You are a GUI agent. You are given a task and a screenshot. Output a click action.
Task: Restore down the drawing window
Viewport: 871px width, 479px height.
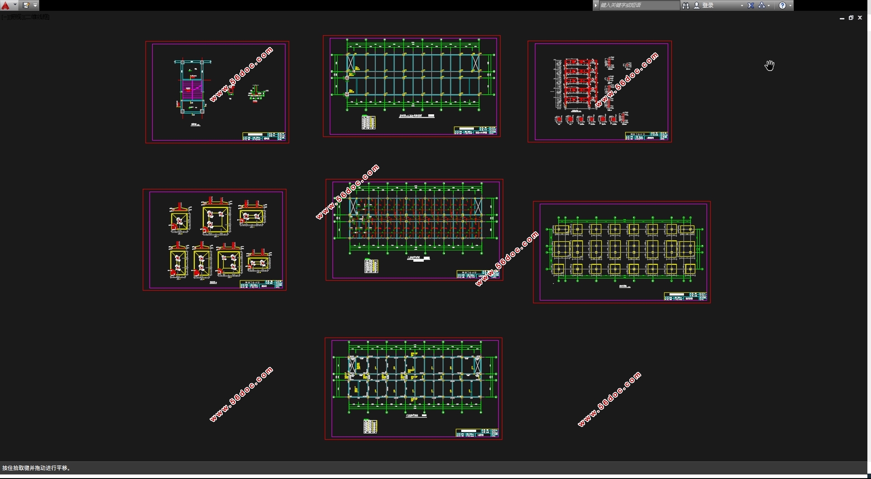(x=851, y=18)
